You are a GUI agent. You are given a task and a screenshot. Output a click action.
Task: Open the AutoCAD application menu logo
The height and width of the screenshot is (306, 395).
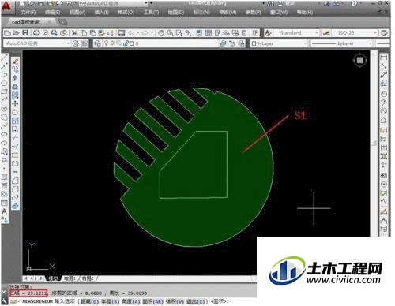pyautogui.click(x=6, y=7)
